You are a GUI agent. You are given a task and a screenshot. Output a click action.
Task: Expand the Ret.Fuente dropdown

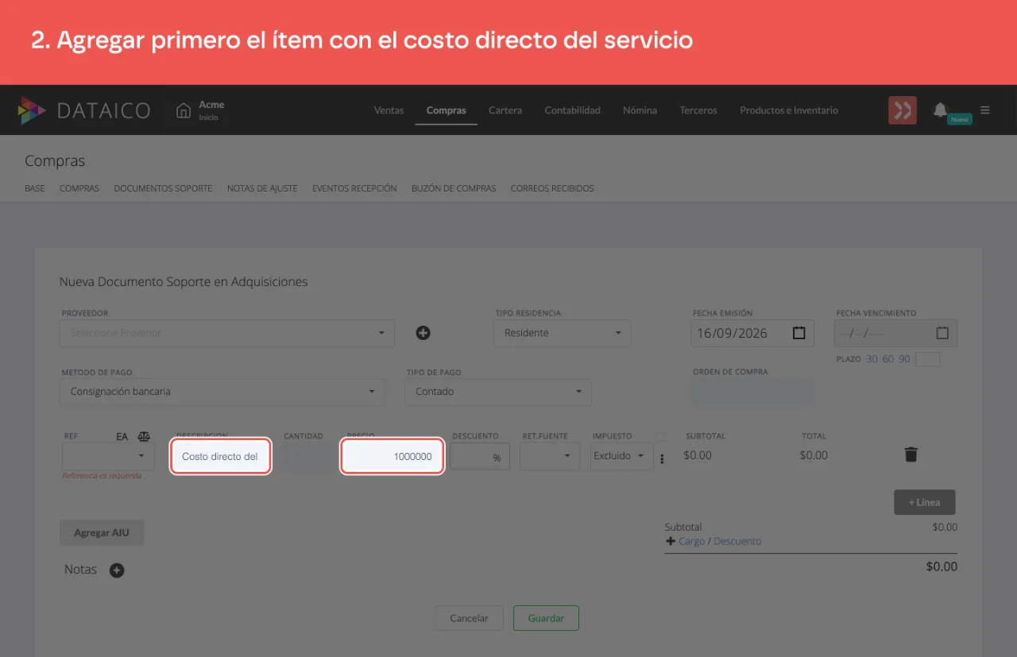tap(550, 456)
